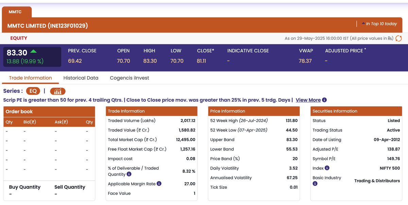
Task: Click the NIFTY 500 index name
Action: coord(390,168)
